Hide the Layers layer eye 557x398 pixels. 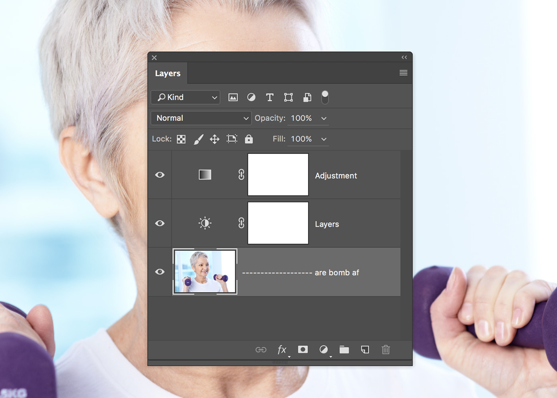(x=160, y=223)
